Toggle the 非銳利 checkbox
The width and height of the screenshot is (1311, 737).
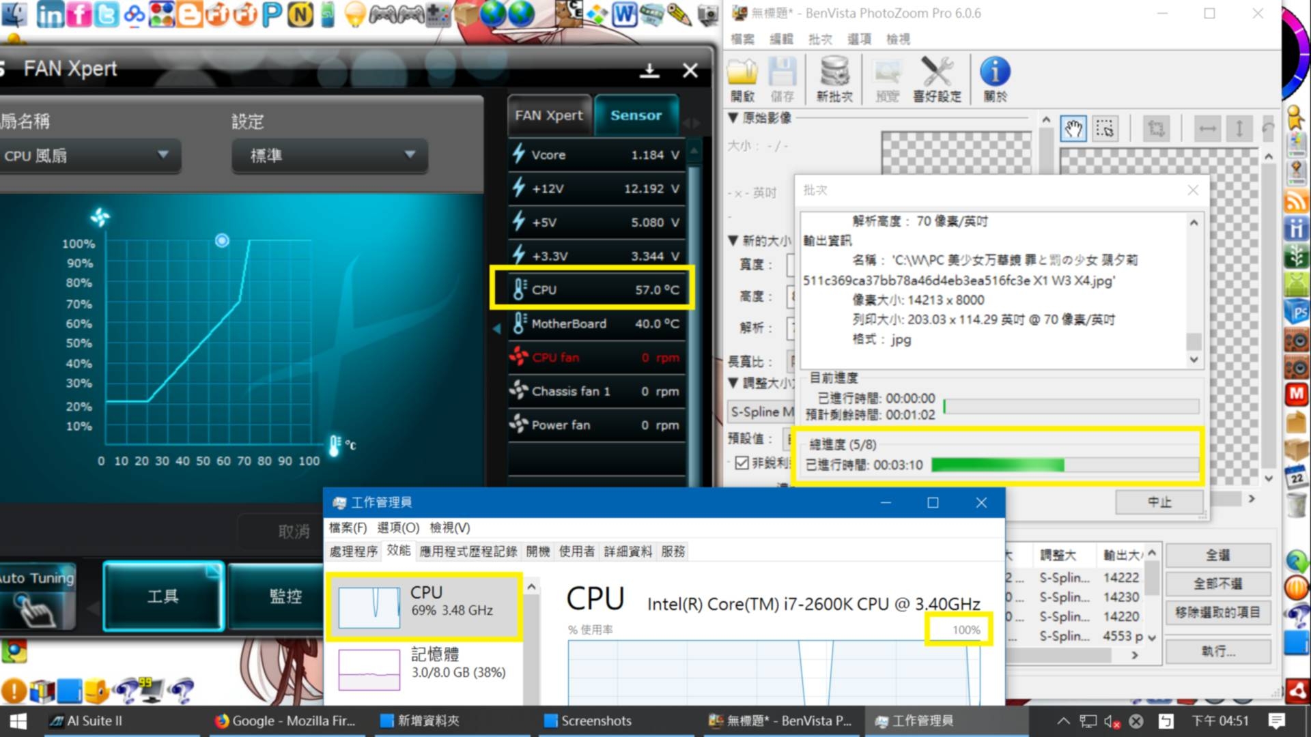742,463
